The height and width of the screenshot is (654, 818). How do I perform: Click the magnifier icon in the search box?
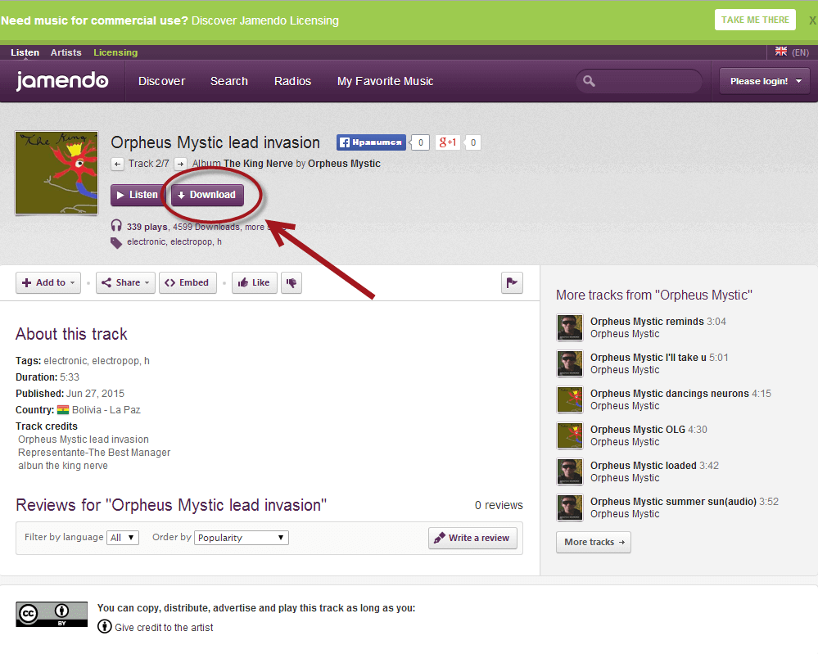click(x=589, y=81)
